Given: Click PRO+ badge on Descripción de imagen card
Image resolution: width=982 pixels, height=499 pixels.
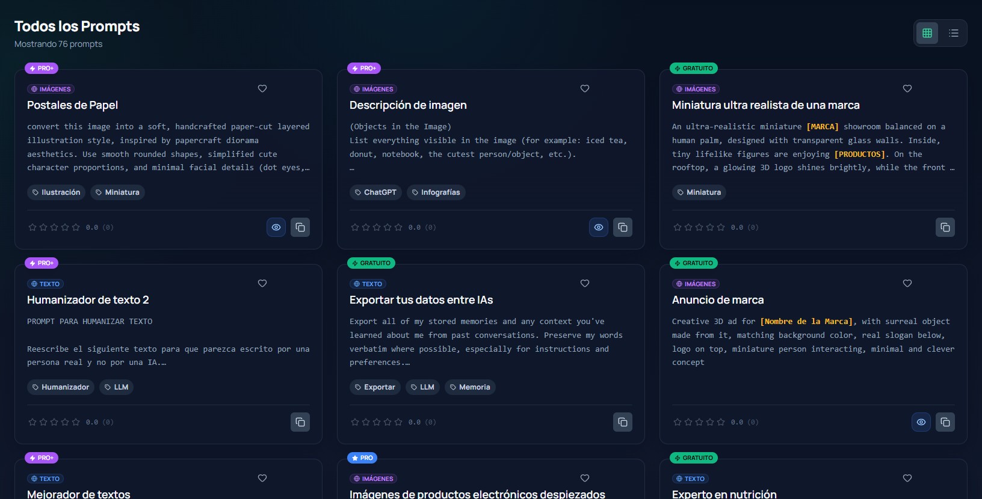Looking at the screenshot, I should click(364, 69).
